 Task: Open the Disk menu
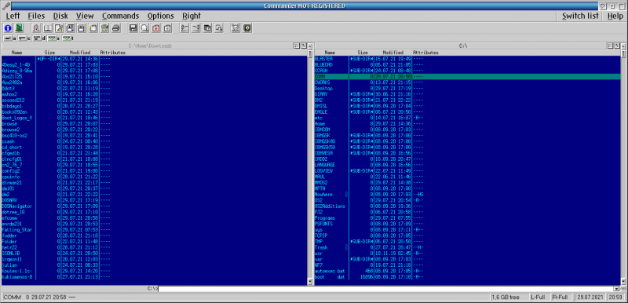coord(60,16)
